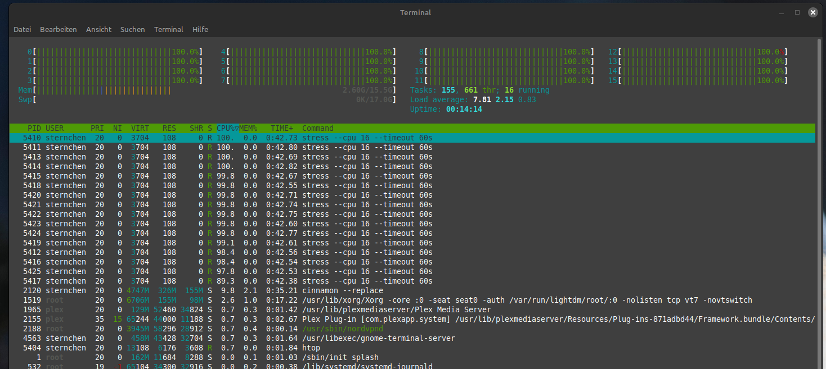Sort by the CPU% column header
826x369 pixels.
pyautogui.click(x=228, y=128)
